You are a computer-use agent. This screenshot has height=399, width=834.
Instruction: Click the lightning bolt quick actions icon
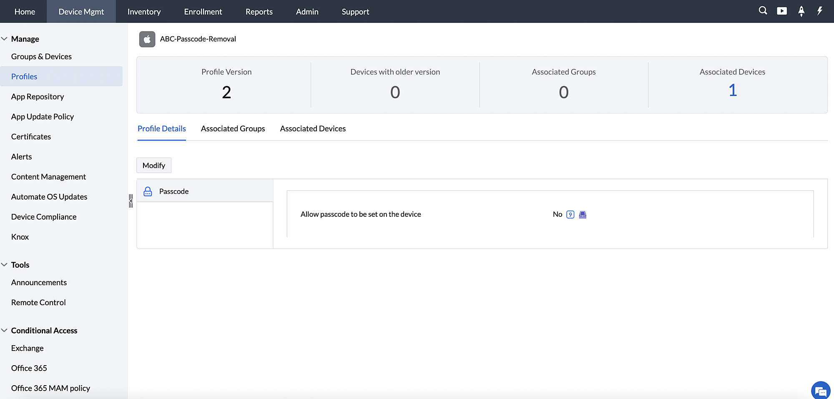[x=819, y=11]
